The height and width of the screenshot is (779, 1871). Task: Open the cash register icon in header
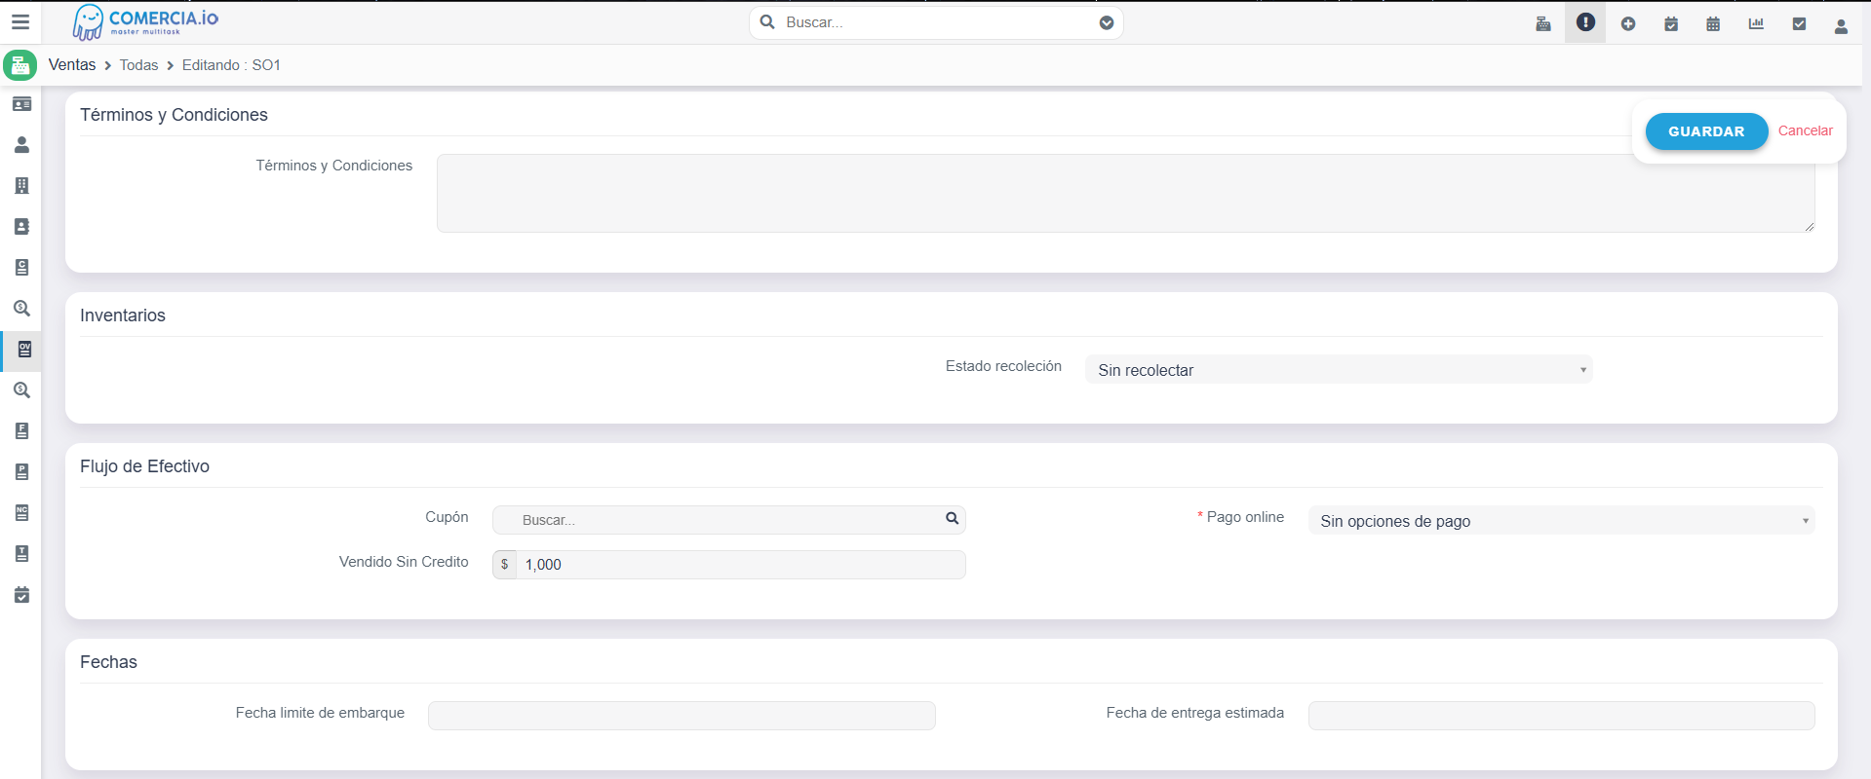click(x=1543, y=23)
